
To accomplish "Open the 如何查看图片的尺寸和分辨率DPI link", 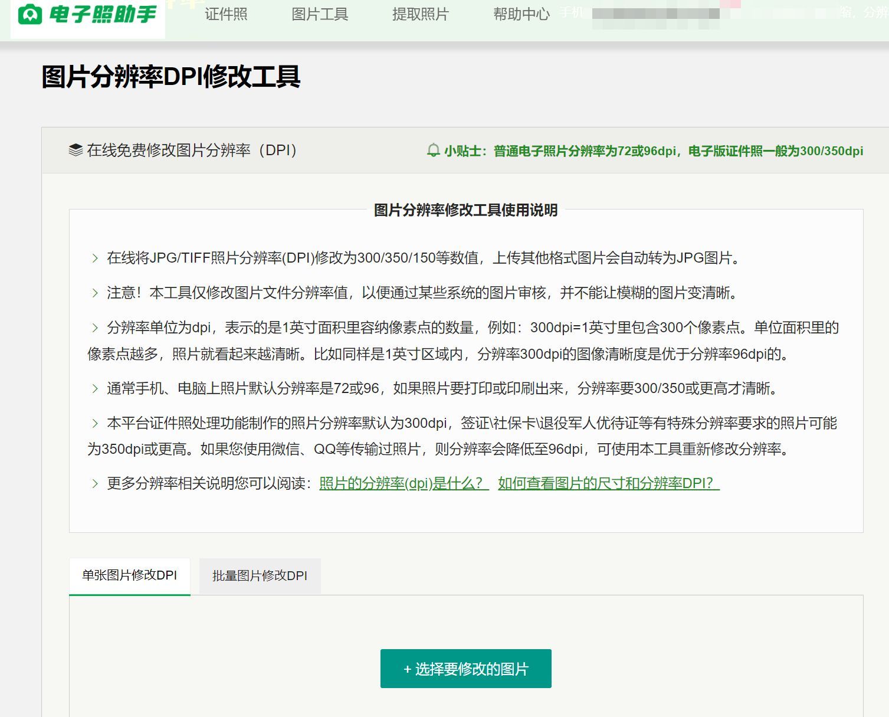I will pyautogui.click(x=606, y=483).
